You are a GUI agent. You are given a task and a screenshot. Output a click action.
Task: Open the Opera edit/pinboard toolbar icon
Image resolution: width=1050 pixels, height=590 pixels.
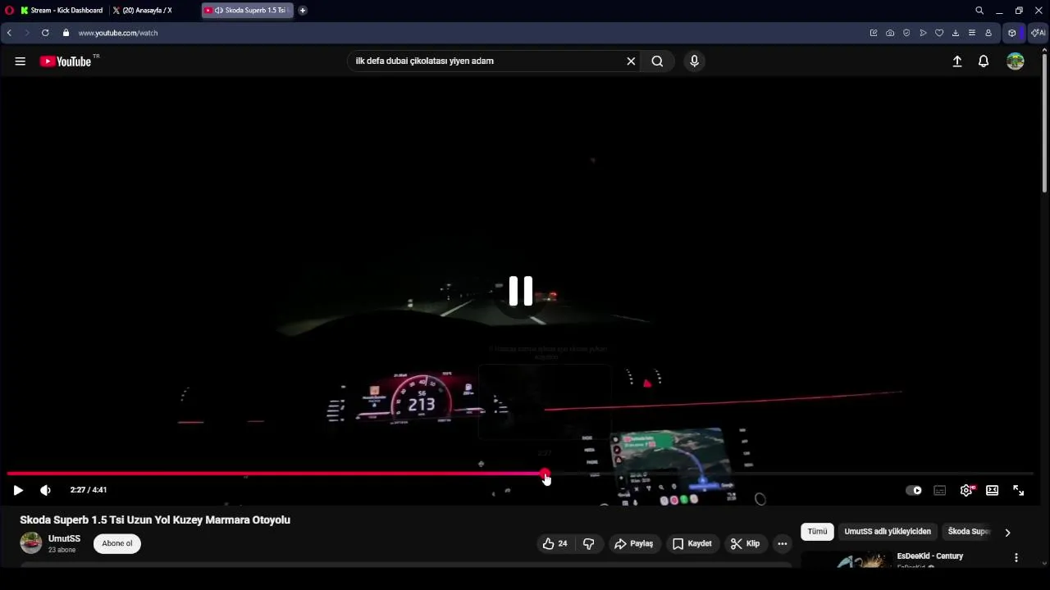pyautogui.click(x=874, y=33)
